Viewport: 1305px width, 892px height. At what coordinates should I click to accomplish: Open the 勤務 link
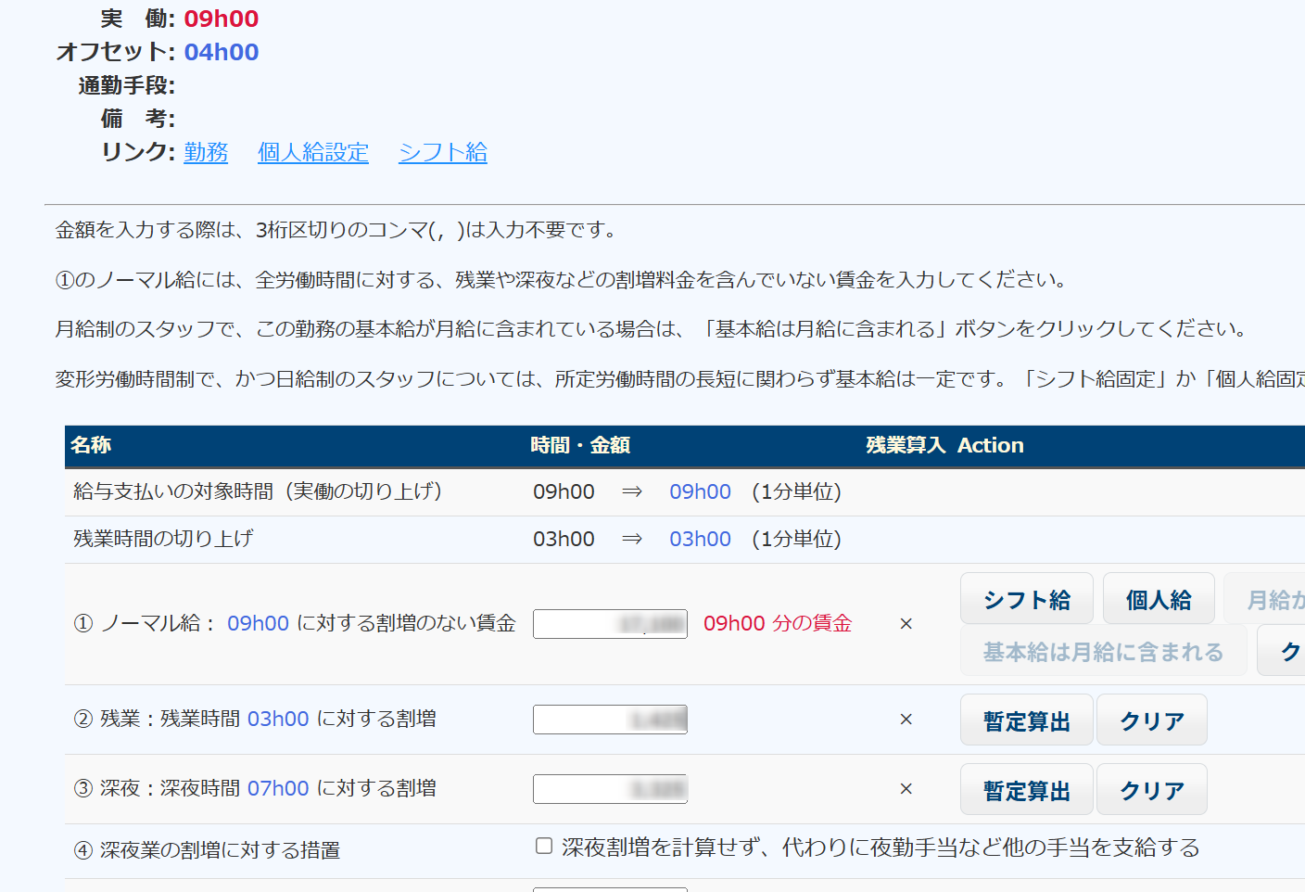pos(206,152)
